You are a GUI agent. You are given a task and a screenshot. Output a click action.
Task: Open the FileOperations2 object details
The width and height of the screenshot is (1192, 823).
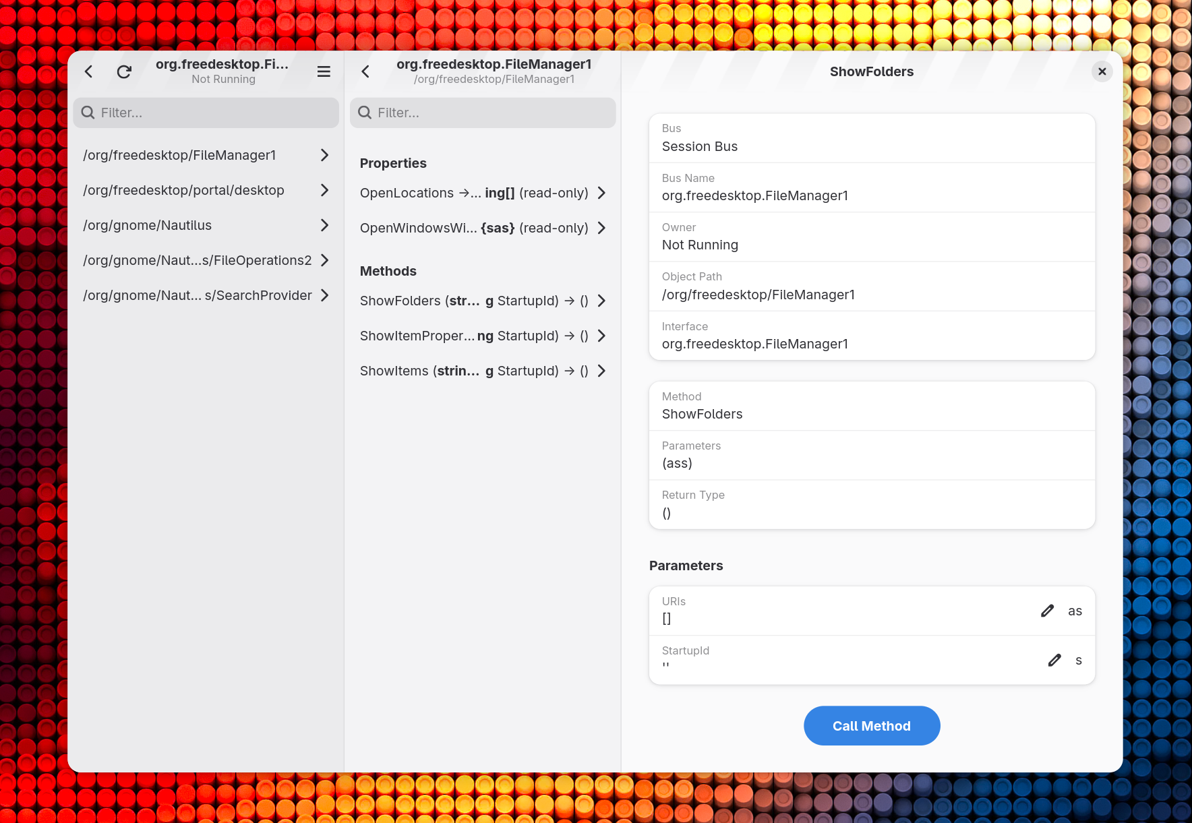(198, 260)
